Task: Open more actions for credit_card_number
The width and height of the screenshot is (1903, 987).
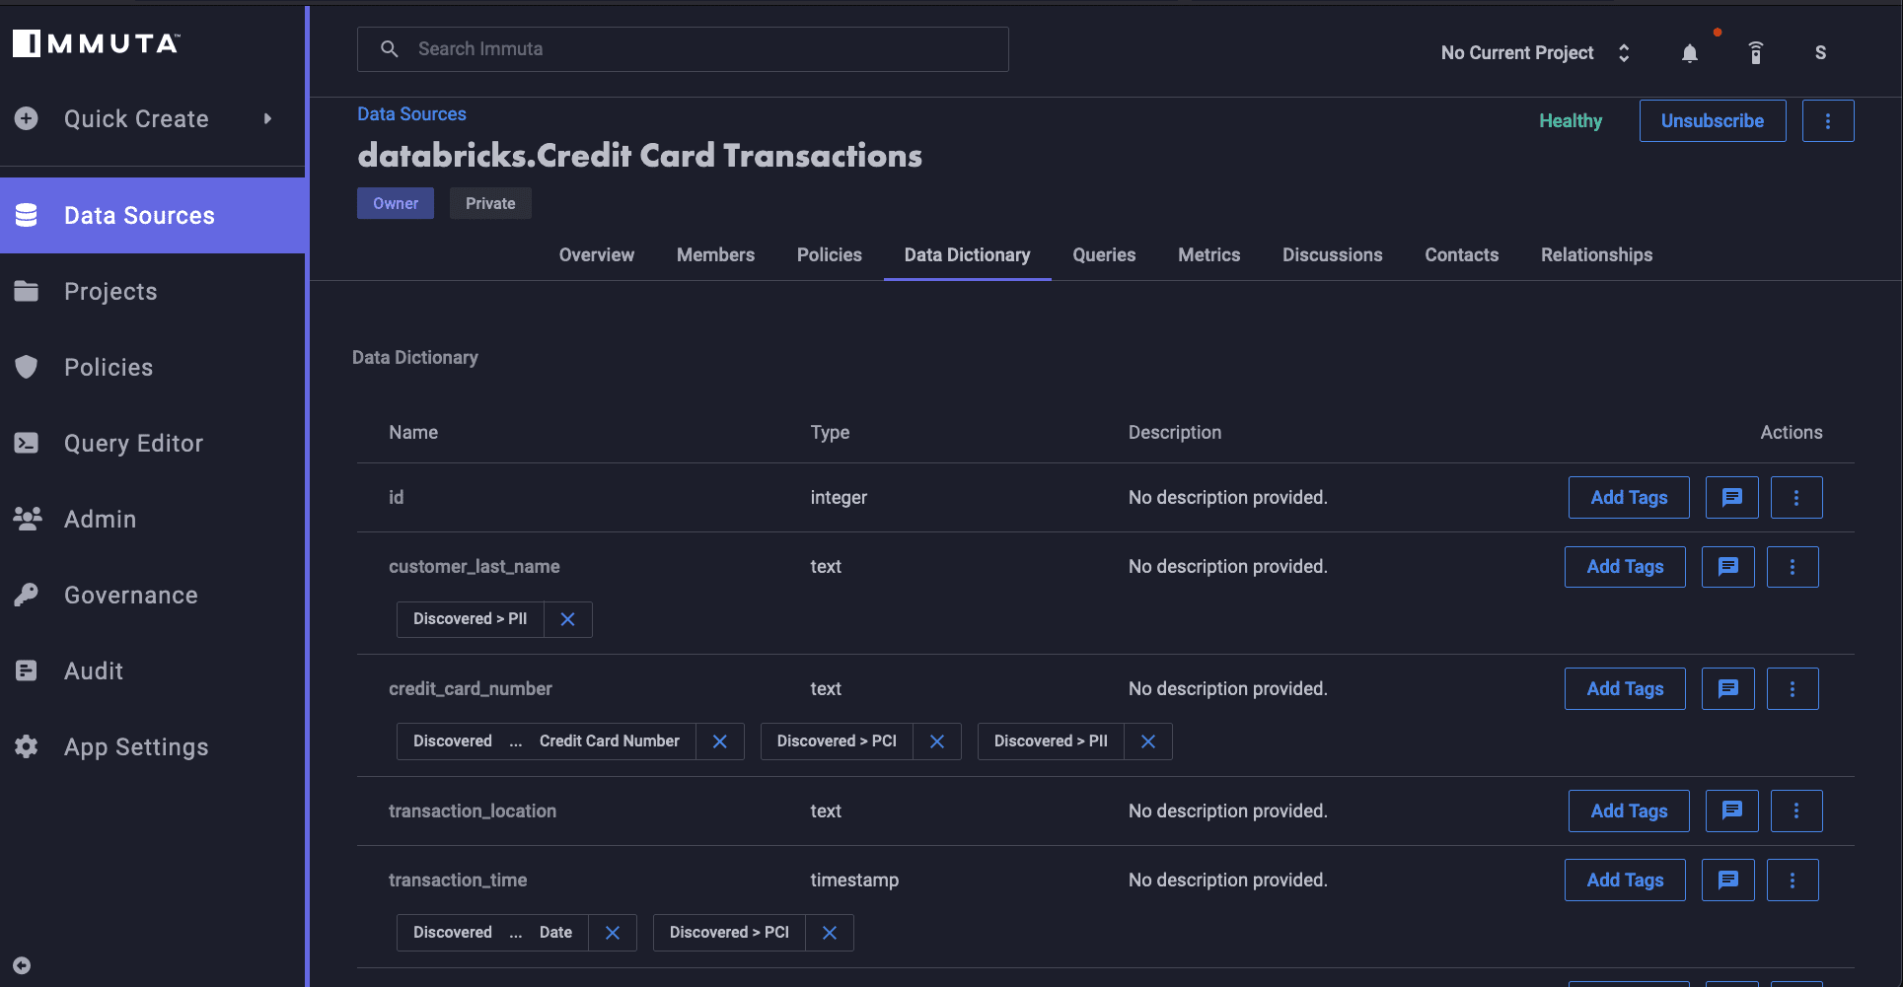Action: (x=1793, y=689)
